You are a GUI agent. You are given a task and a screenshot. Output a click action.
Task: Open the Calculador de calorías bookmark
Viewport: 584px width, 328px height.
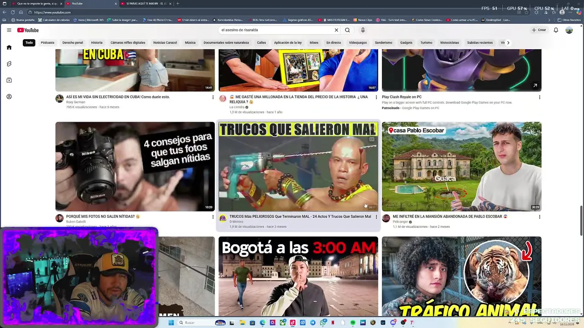click(x=54, y=20)
